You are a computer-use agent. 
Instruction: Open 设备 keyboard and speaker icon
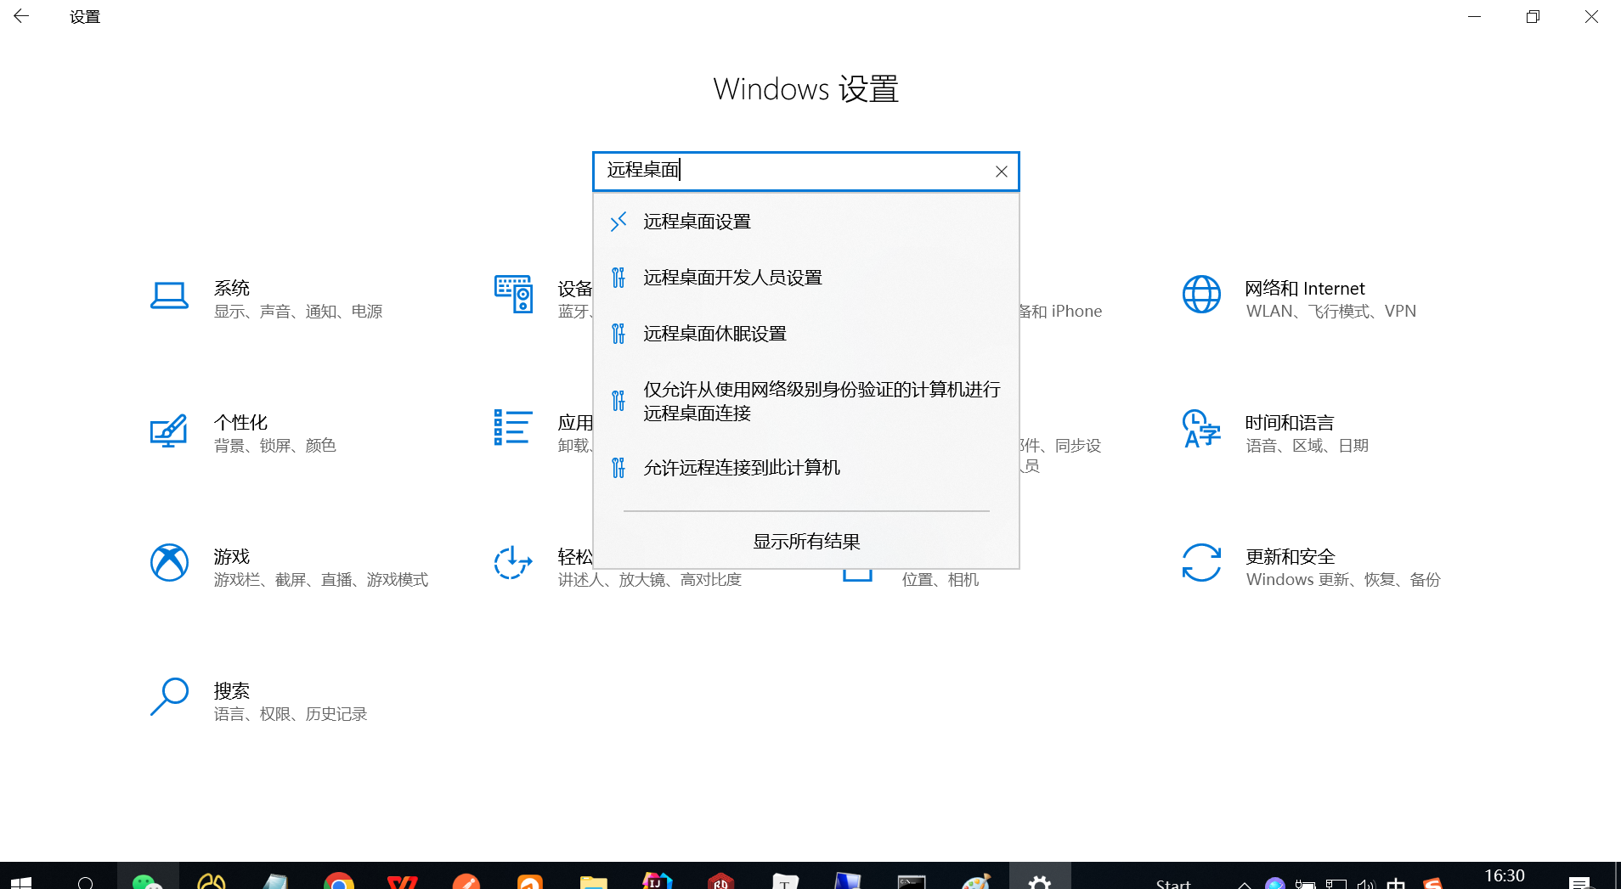pos(513,295)
